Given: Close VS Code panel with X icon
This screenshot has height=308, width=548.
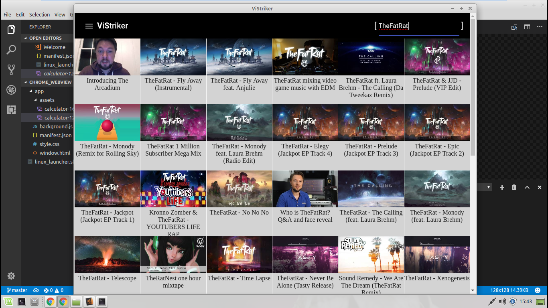Looking at the screenshot, I should pos(539,187).
